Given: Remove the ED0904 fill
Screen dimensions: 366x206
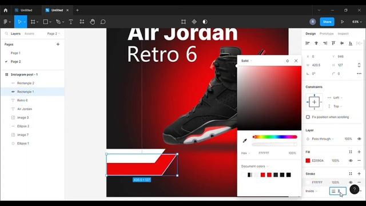Looking at the screenshot, I should coord(359,160).
